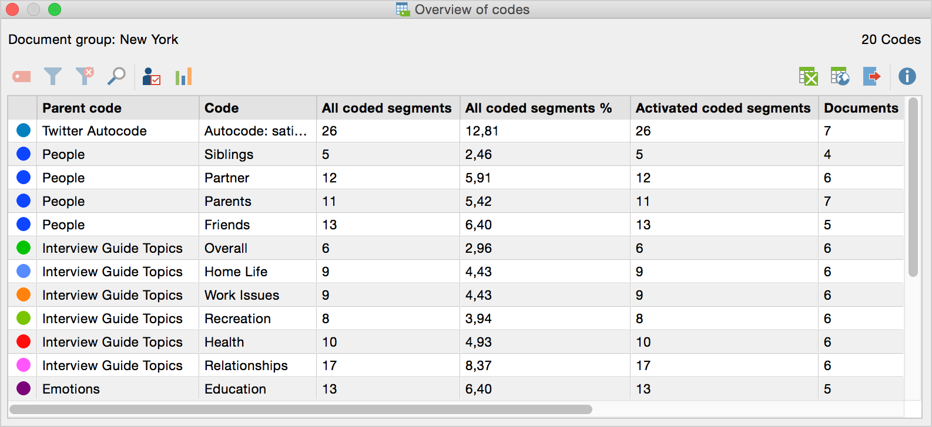Click the orange dot for Work Issues
The image size is (932, 427).
24,295
